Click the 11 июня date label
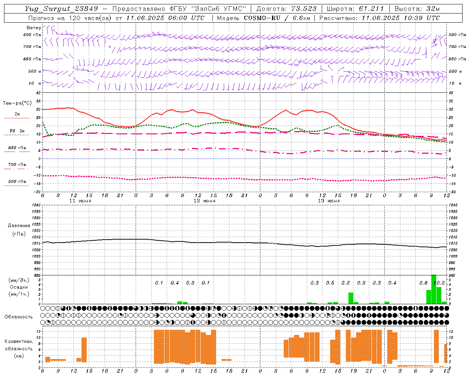Image resolution: width=468 pixels, height=374 pixels. point(80,201)
